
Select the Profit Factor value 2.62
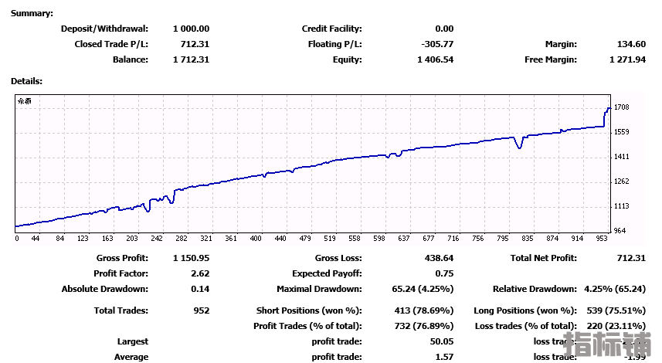200,273
